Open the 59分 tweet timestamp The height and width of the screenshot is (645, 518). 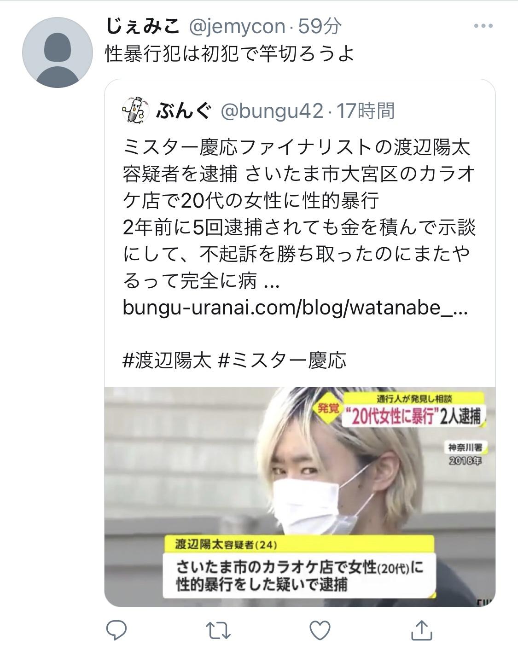(x=319, y=26)
